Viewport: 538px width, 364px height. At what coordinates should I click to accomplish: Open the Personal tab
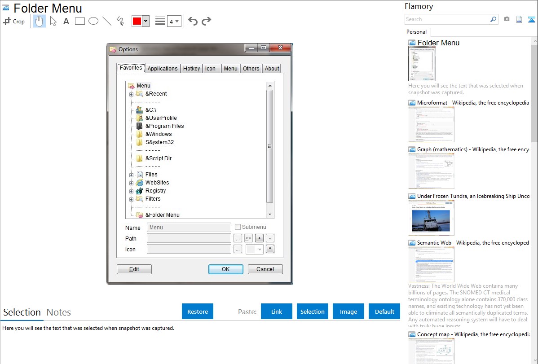click(x=417, y=32)
